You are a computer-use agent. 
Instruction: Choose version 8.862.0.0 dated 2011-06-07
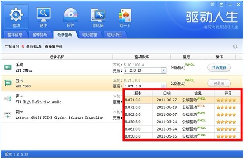[x=182, y=114]
